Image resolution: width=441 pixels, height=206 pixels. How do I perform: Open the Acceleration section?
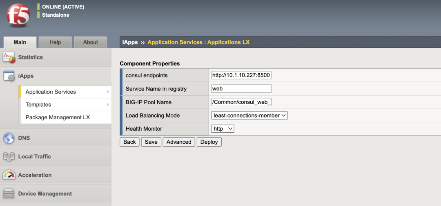[x=35, y=175]
